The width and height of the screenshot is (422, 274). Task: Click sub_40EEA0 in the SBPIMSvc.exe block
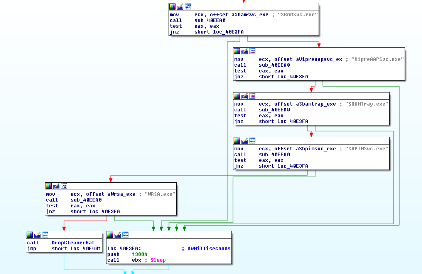(274, 154)
